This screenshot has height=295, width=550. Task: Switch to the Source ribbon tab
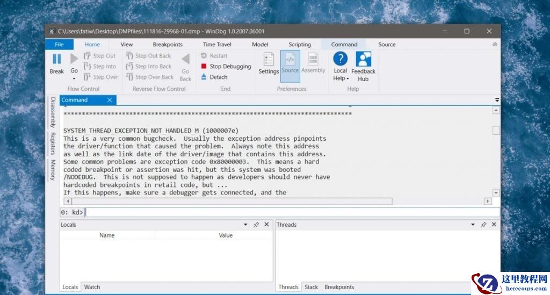tap(387, 44)
